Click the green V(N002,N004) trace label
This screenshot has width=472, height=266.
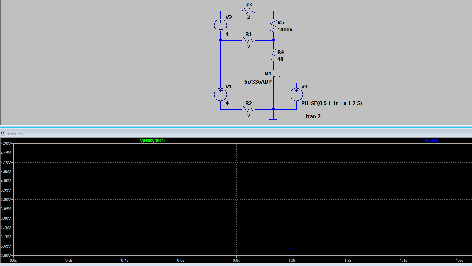(152, 141)
